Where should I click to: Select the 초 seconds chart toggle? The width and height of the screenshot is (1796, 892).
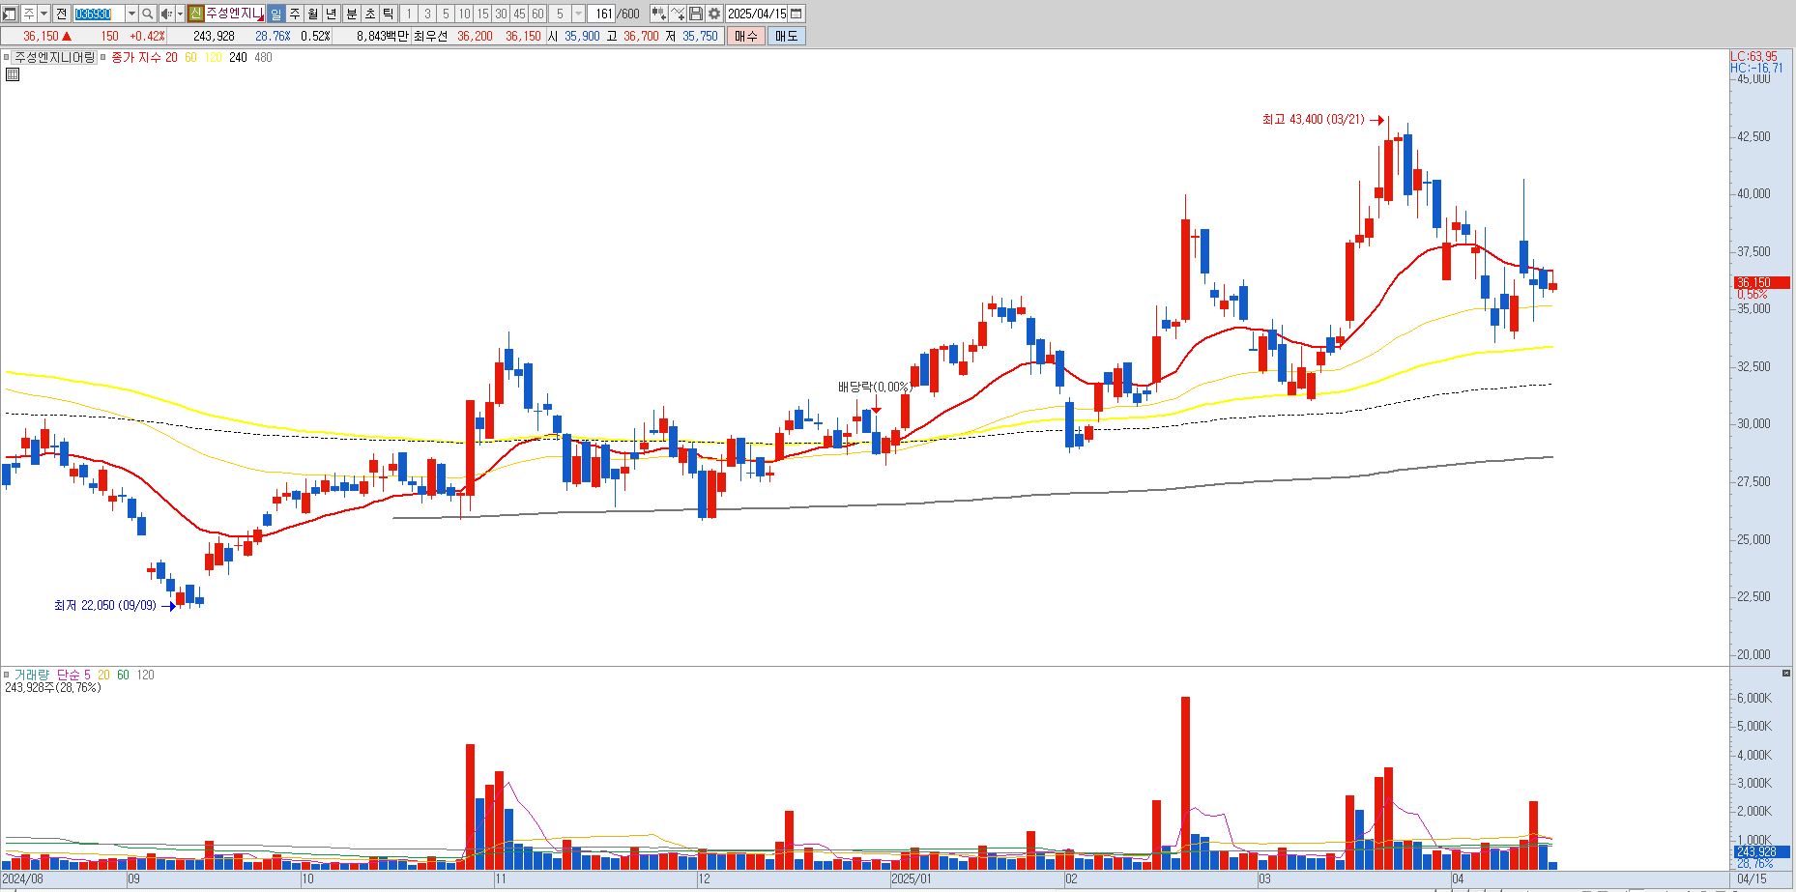pos(370,14)
